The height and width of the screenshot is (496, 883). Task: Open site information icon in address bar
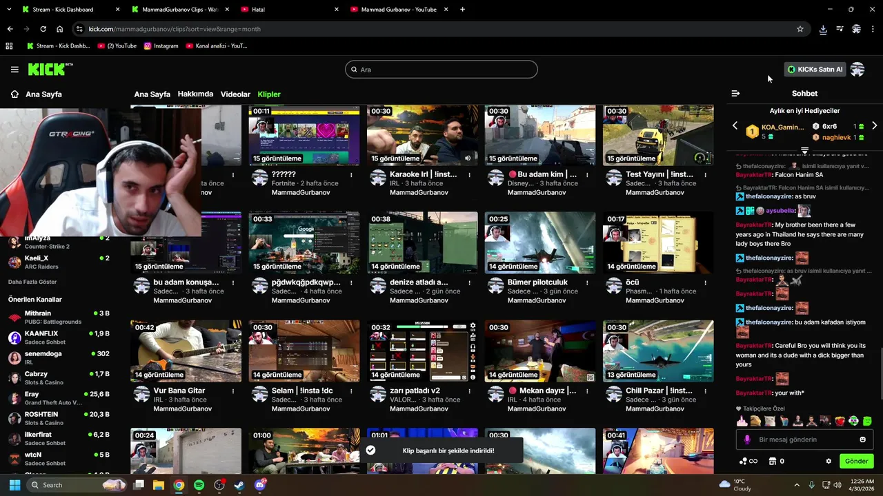click(x=80, y=29)
